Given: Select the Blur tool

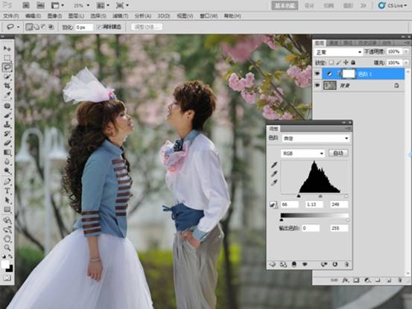Looking at the screenshot, I should coord(7,162).
